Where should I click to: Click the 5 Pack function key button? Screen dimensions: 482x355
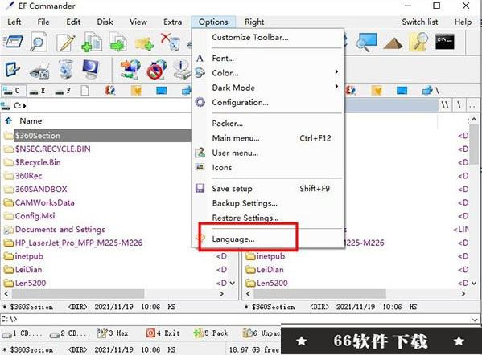(212, 333)
